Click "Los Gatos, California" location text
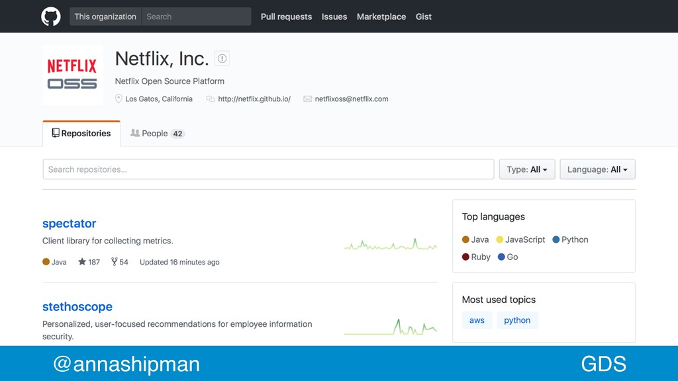Image resolution: width=678 pixels, height=381 pixels. pos(159,99)
